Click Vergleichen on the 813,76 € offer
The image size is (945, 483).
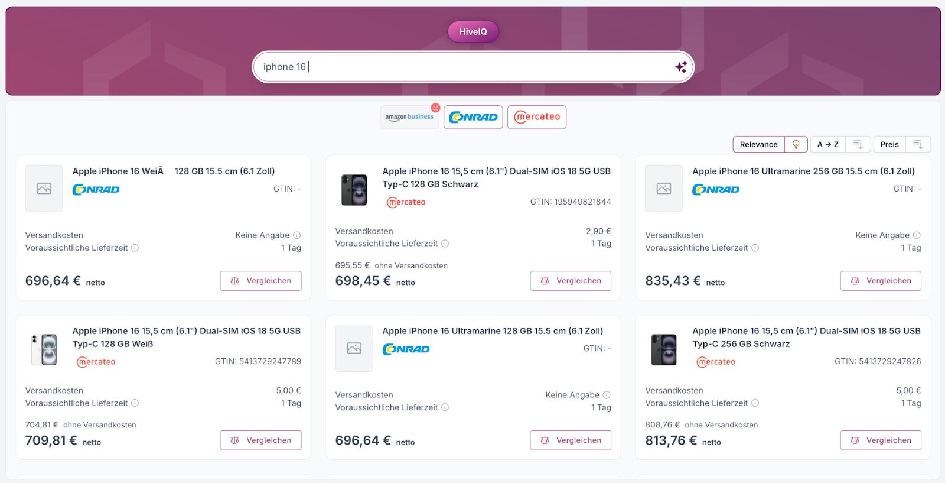pos(880,440)
